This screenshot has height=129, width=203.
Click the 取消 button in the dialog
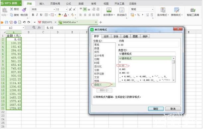click(173, 109)
